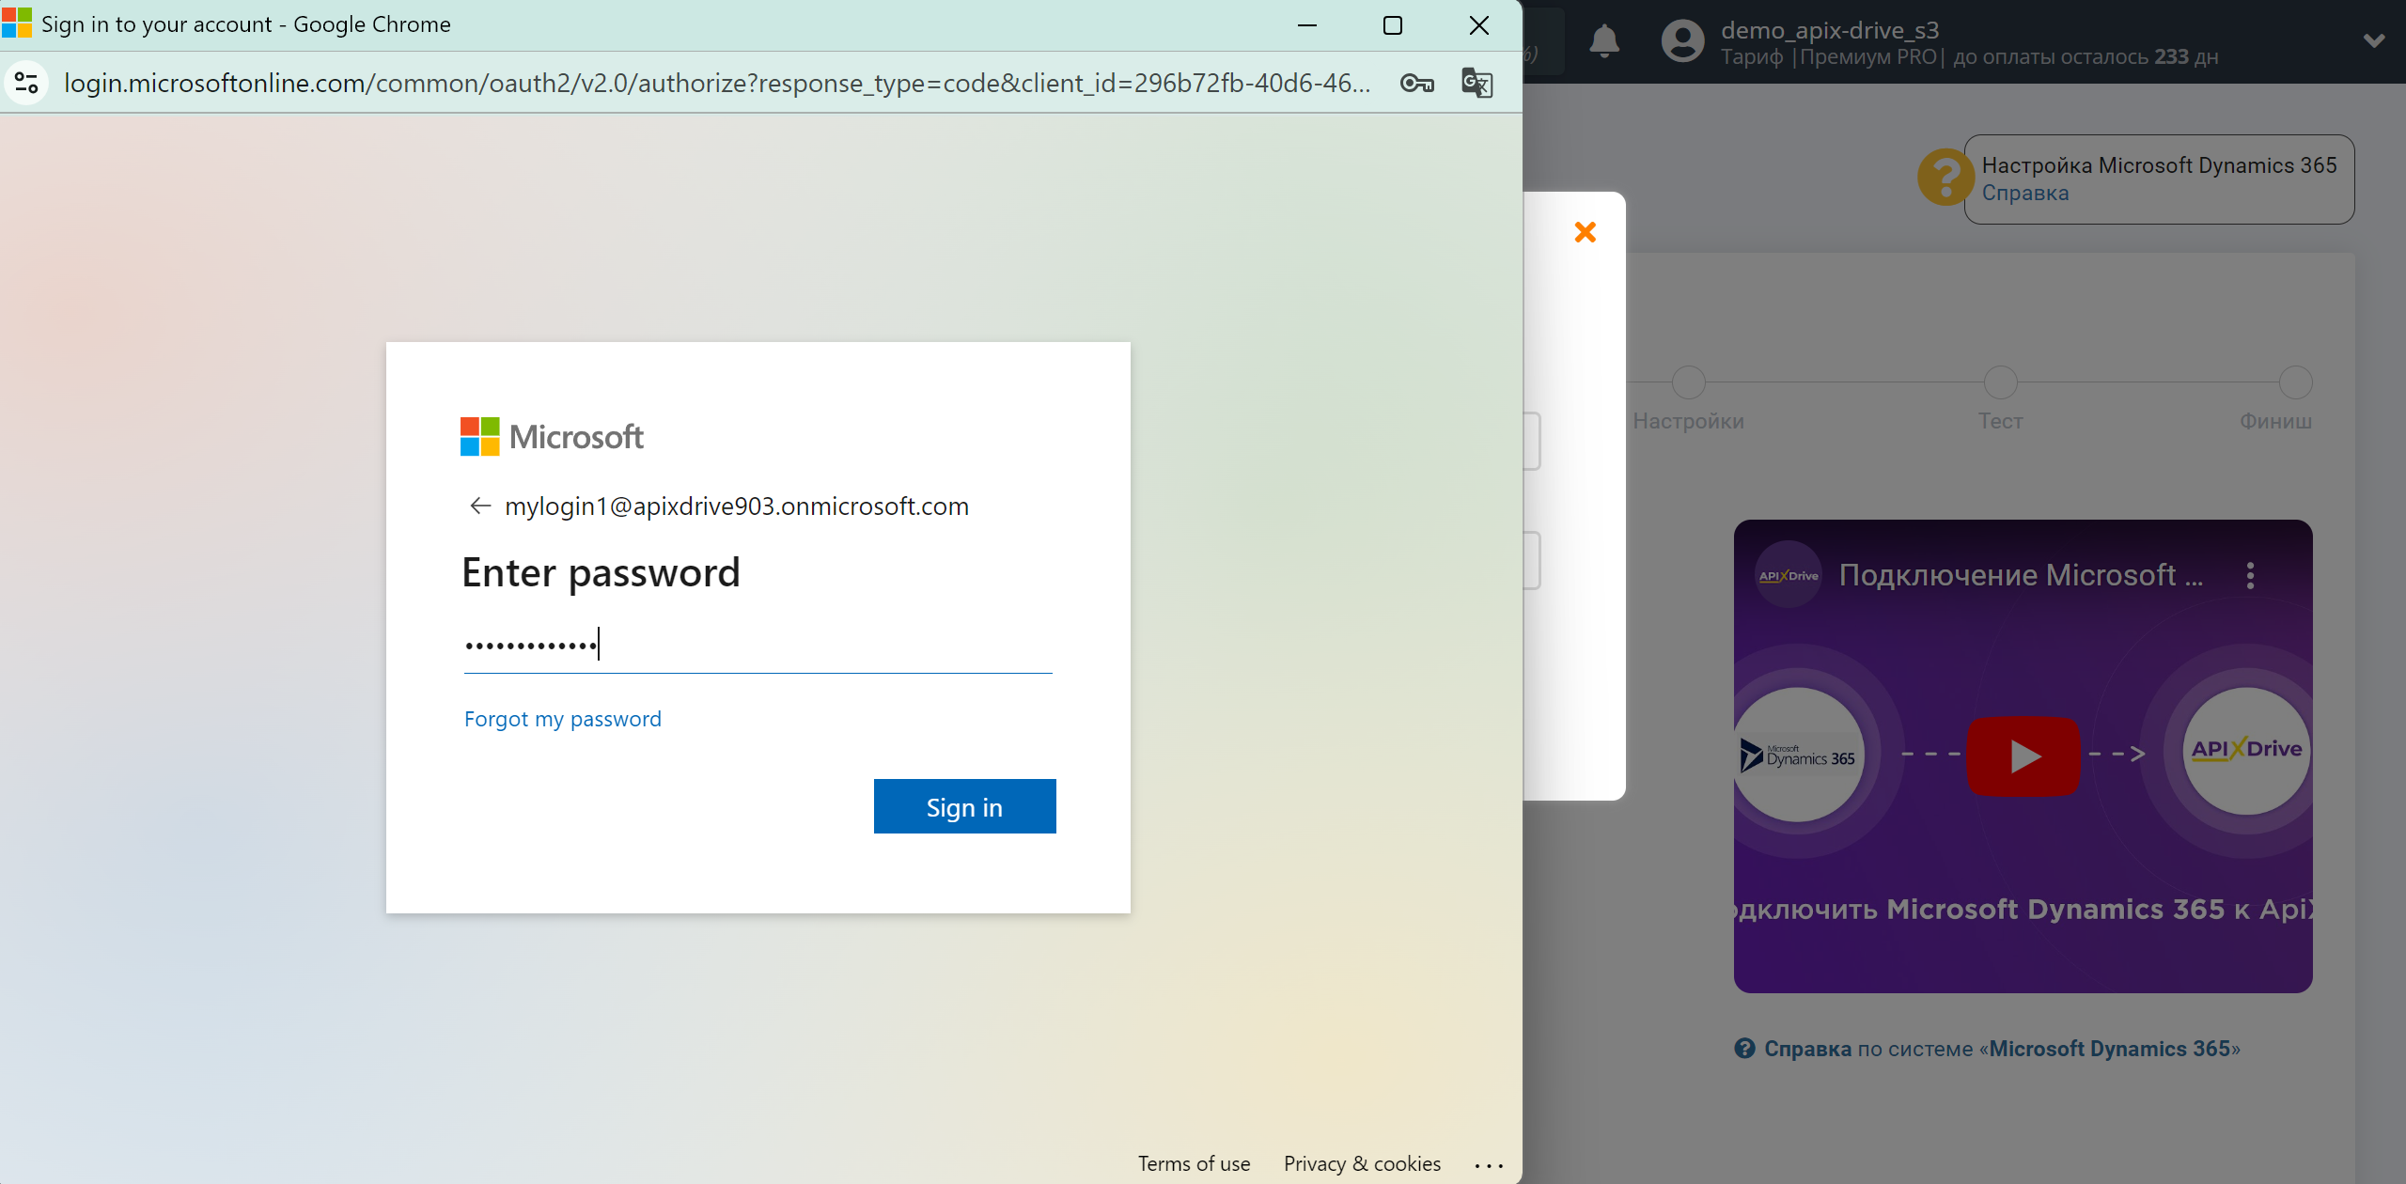Click the password input field
This screenshot has height=1184, width=2406.
(758, 641)
